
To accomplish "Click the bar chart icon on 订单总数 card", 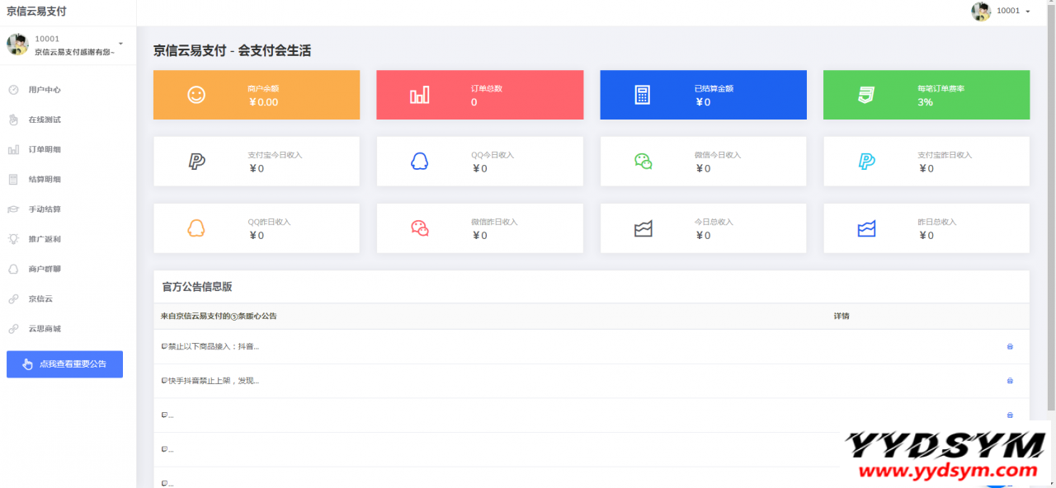I will click(419, 95).
